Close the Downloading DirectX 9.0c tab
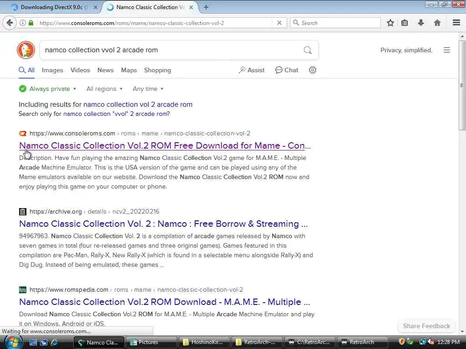Viewport: 466px width, 349px height. 96,7
